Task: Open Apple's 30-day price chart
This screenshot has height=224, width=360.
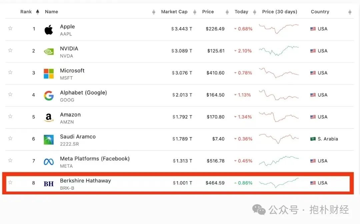Action: pos(279,29)
